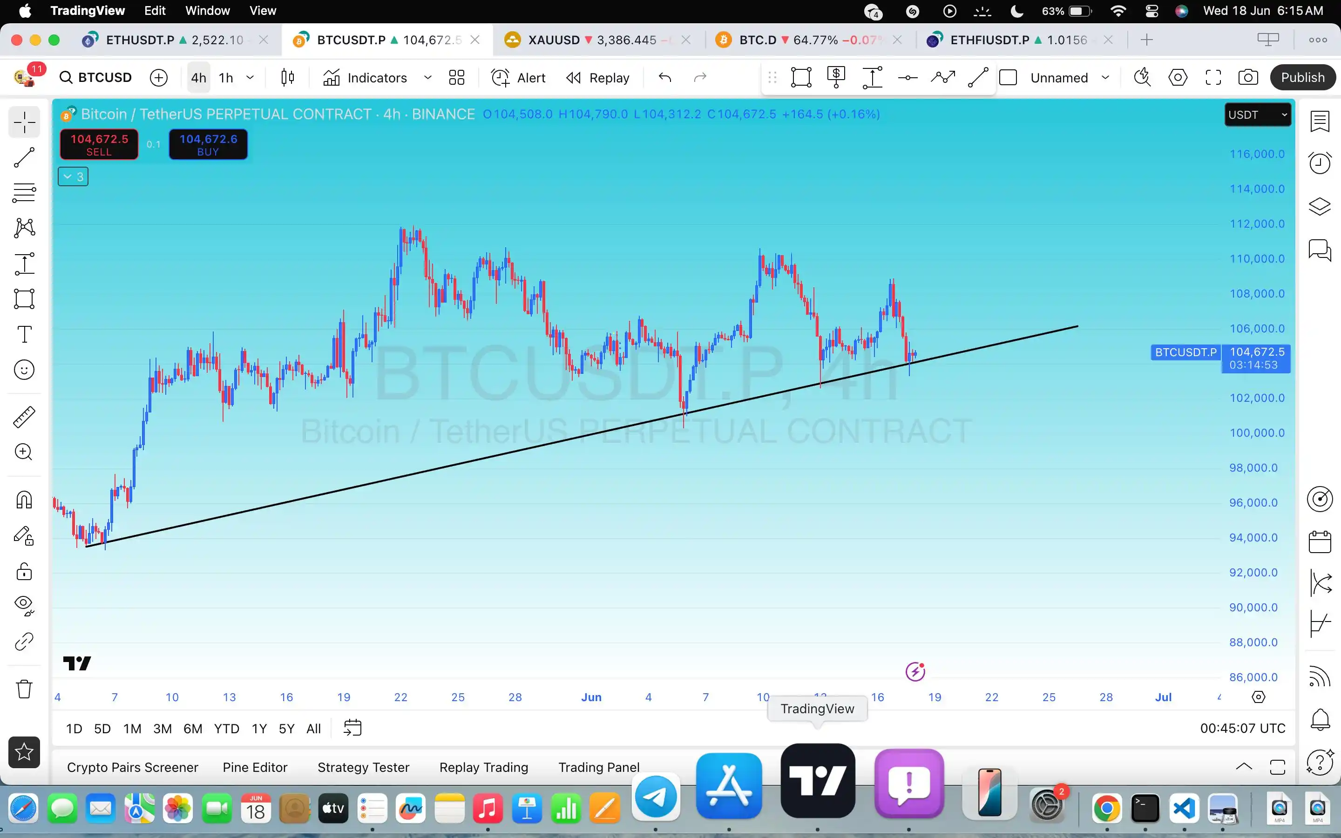Open the chart layout grid selector

457,78
